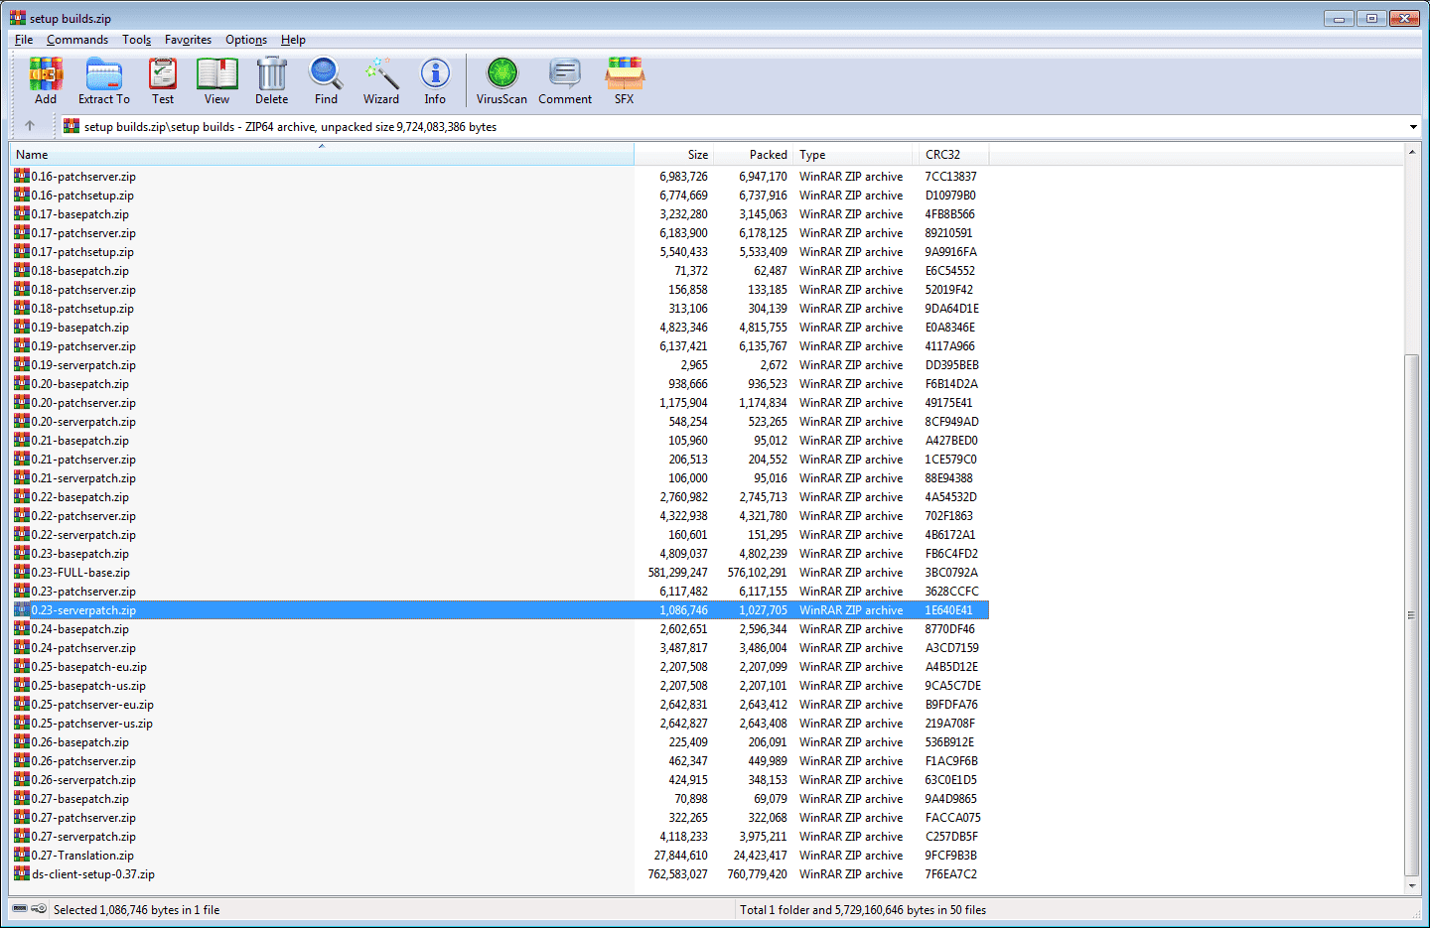Open the Comment tool
Image resolution: width=1430 pixels, height=928 pixels.
pyautogui.click(x=565, y=80)
